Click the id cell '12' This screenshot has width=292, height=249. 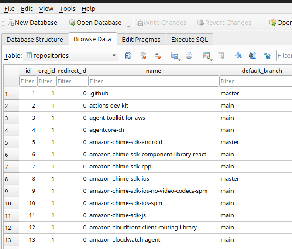click(28, 228)
